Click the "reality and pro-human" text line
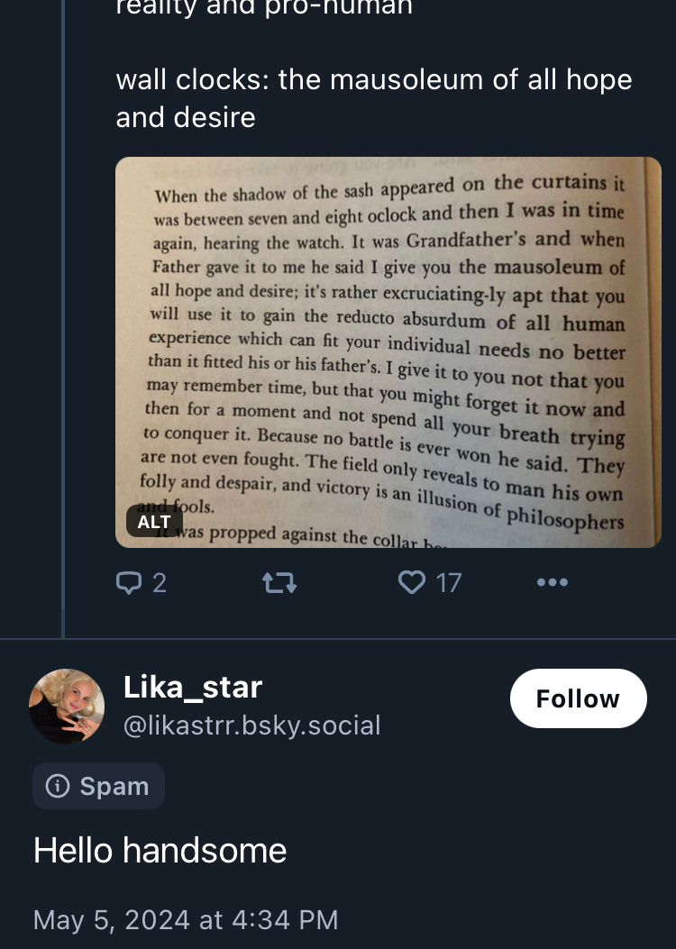This screenshot has width=676, height=949. click(x=263, y=7)
